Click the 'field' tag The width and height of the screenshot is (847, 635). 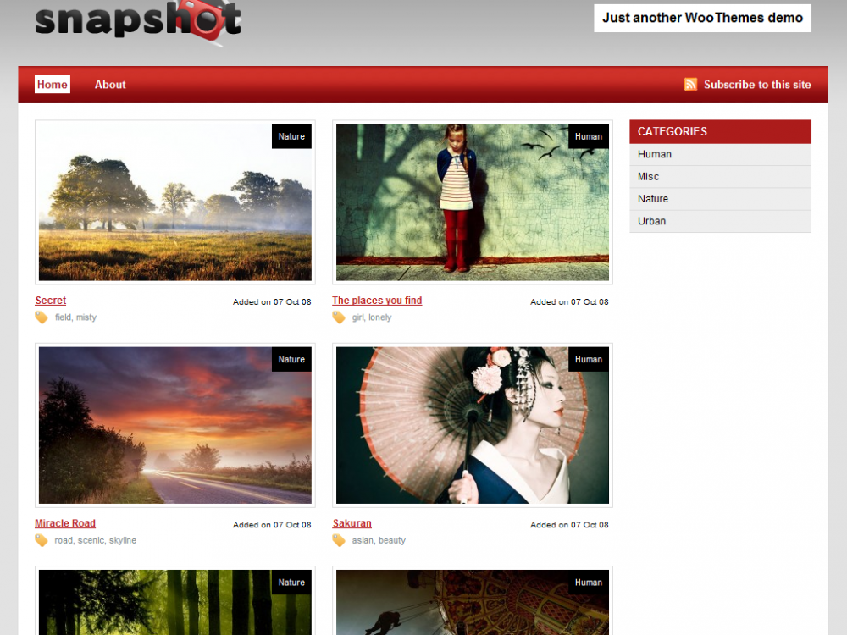[x=63, y=317]
